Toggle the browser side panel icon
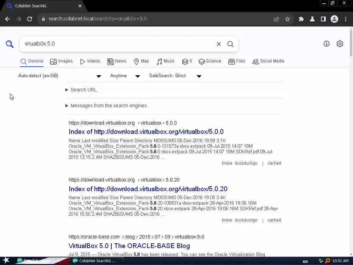The height and width of the screenshot is (265, 353). click(x=323, y=19)
